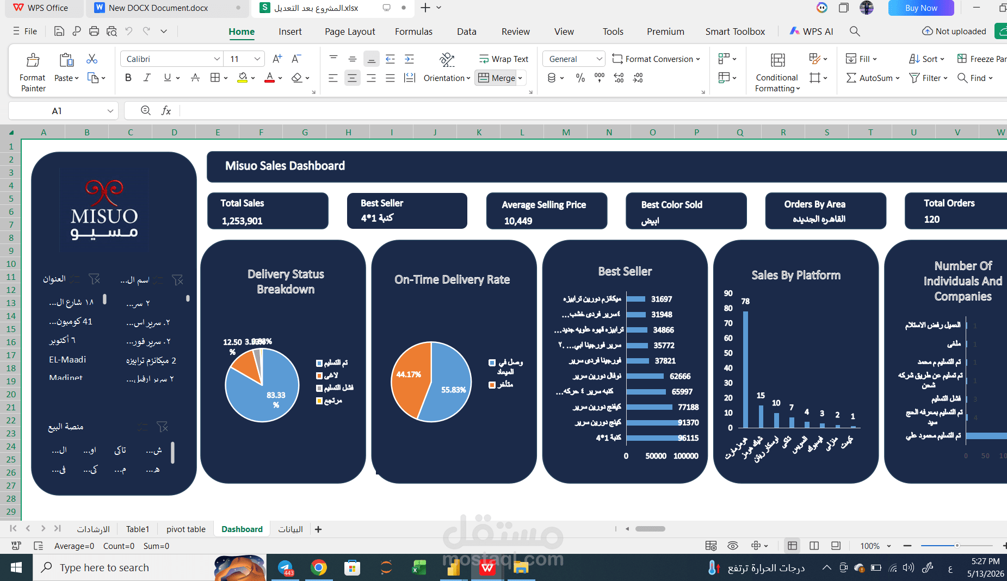
Task: Toggle Normal view in status bar
Action: [x=792, y=546]
